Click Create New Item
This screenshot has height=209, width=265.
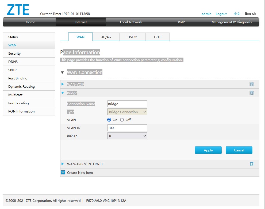[80, 172]
